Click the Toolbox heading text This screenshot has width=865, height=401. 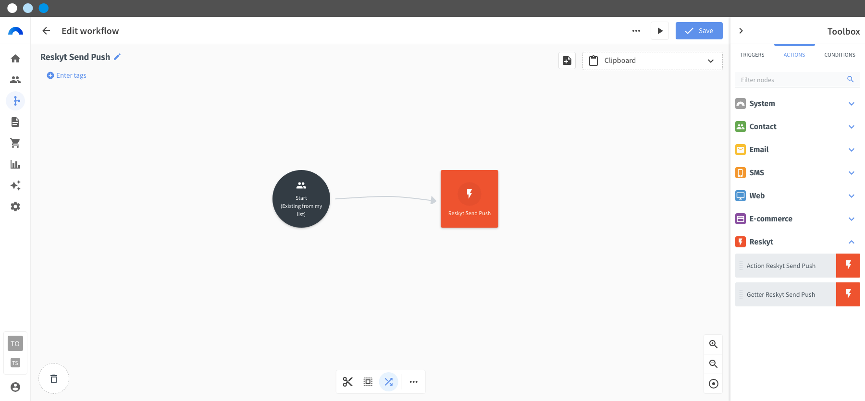(843, 31)
